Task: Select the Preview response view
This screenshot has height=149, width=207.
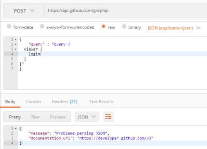Action: pyautogui.click(x=58, y=117)
